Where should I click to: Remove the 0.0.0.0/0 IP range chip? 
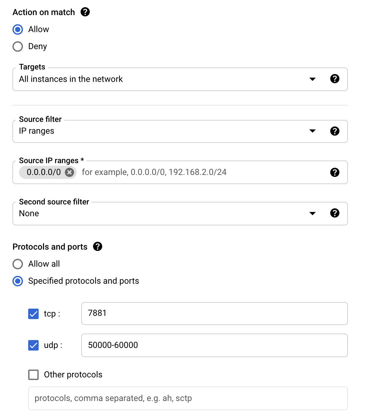(69, 172)
